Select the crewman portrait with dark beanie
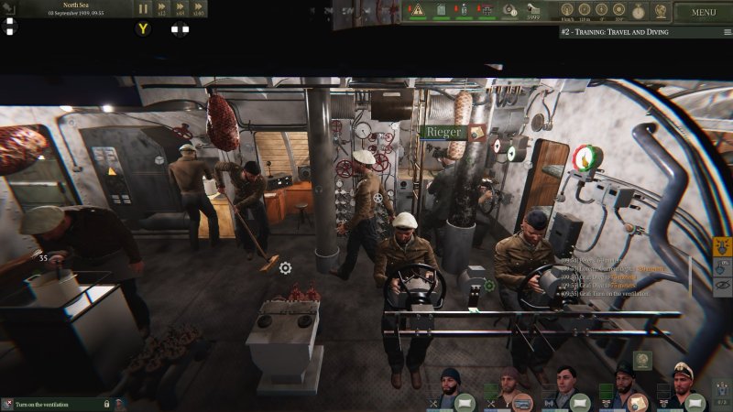This screenshot has width=733, height=412. coord(450,383)
